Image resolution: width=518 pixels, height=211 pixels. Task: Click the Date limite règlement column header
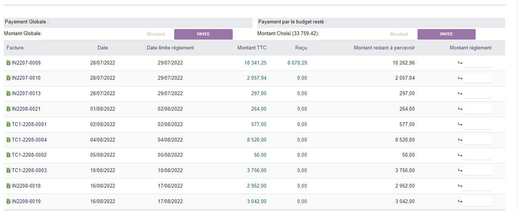[170, 48]
